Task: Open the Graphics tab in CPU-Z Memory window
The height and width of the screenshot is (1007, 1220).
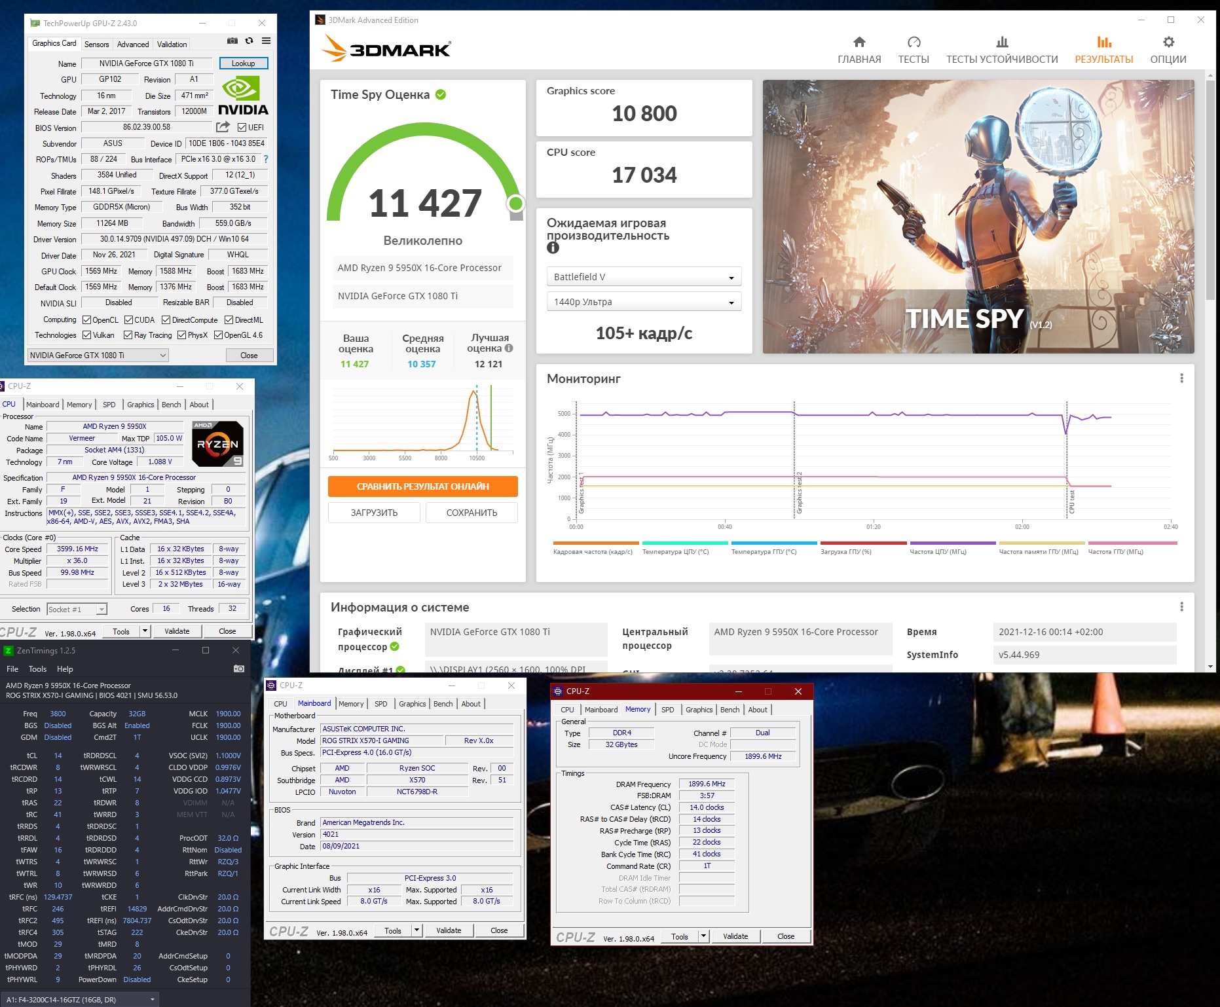Action: point(699,710)
